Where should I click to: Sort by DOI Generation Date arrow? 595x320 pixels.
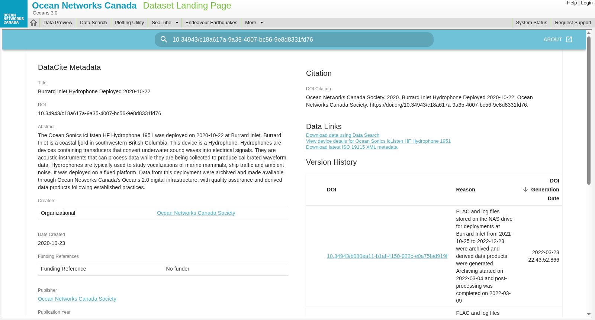(525, 190)
